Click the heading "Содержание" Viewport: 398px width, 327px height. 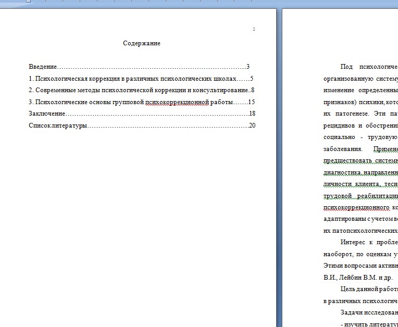point(142,43)
